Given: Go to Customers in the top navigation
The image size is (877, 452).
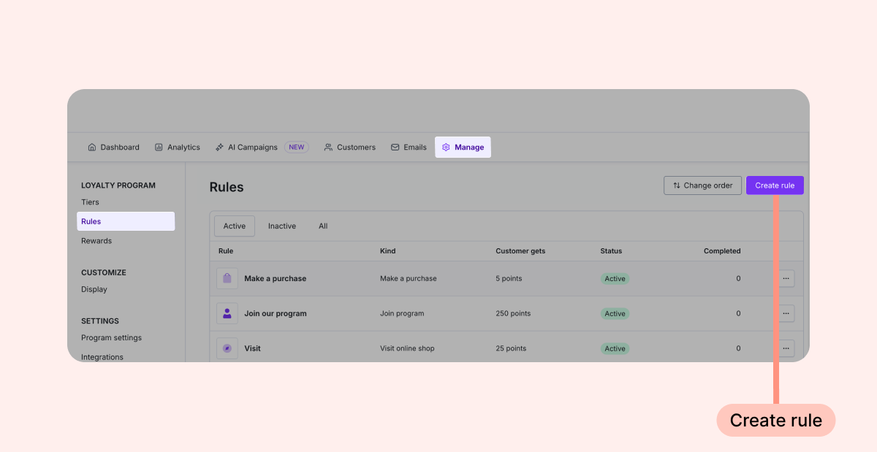Looking at the screenshot, I should click(x=349, y=147).
